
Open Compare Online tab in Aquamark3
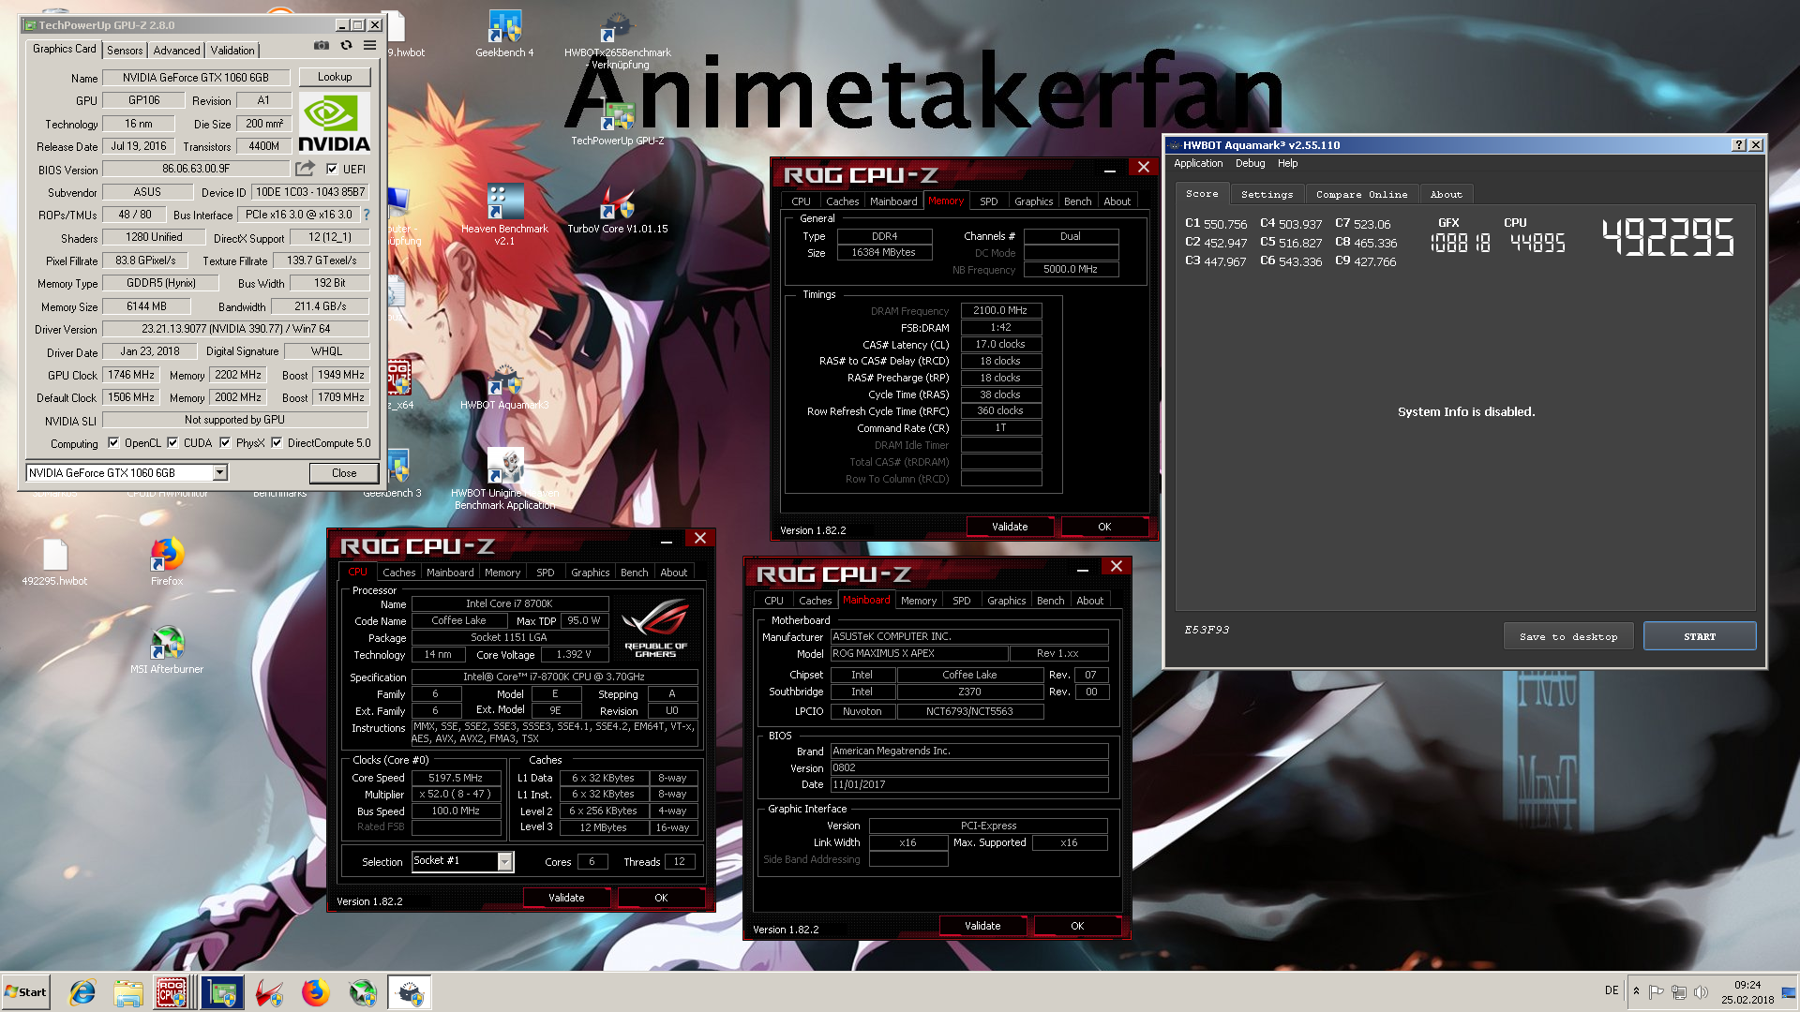[1361, 194]
